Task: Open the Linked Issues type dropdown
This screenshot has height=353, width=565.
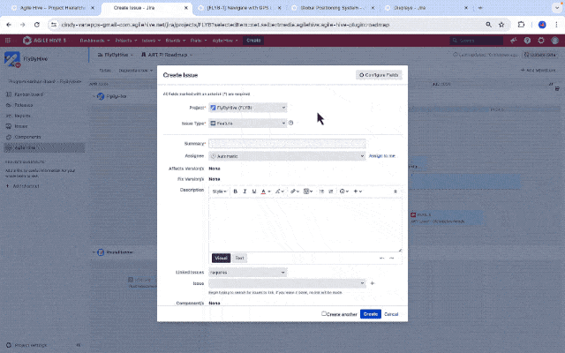Action: [x=248, y=273]
